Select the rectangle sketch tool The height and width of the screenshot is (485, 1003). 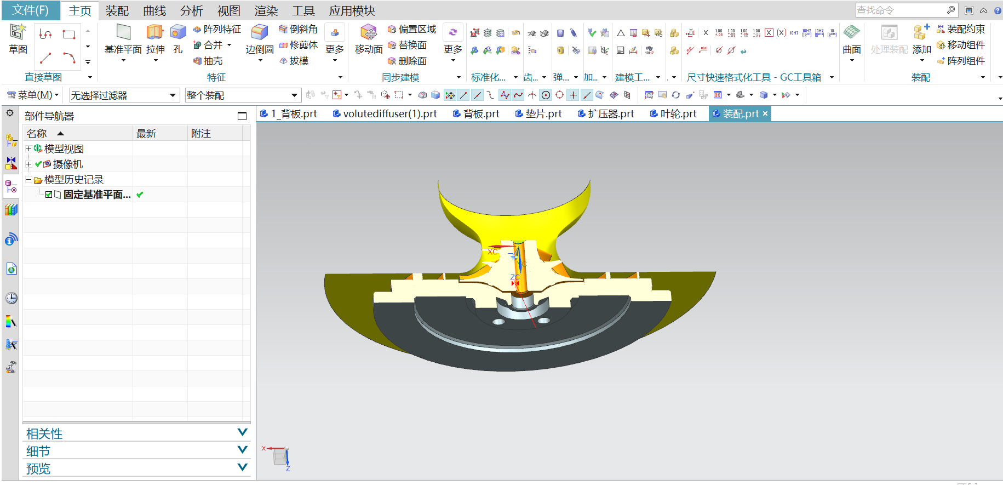(68, 35)
